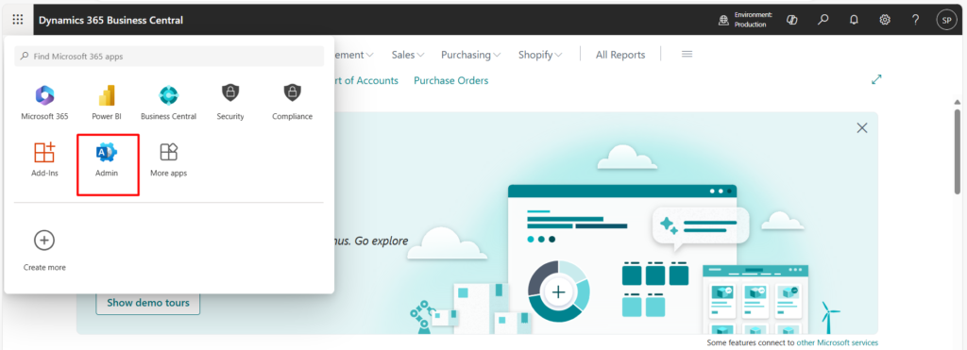Expand the Purchasing menu
Screen dimensions: 967x350
click(x=470, y=55)
